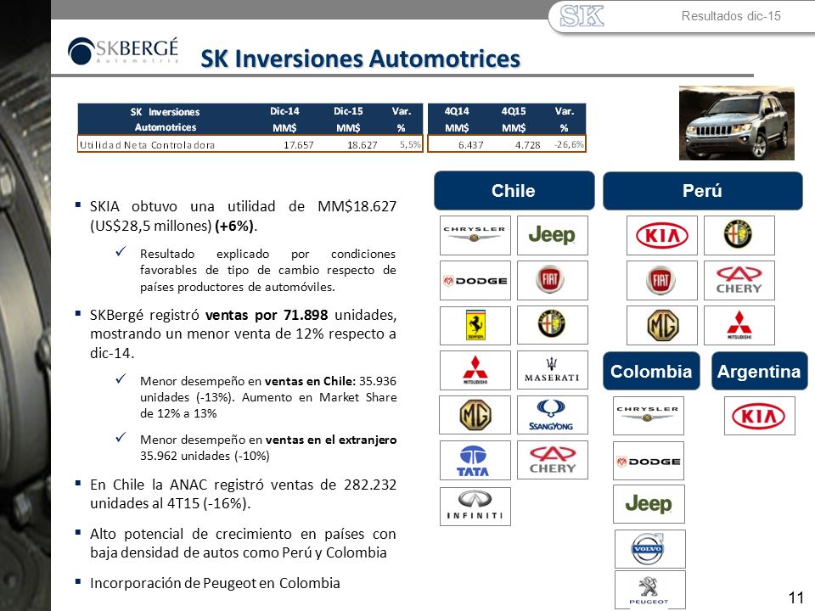This screenshot has width=815, height=611.
Task: Click sub-bullet 'Resultado explicado por condiciones'
Action: pyautogui.click(x=267, y=270)
